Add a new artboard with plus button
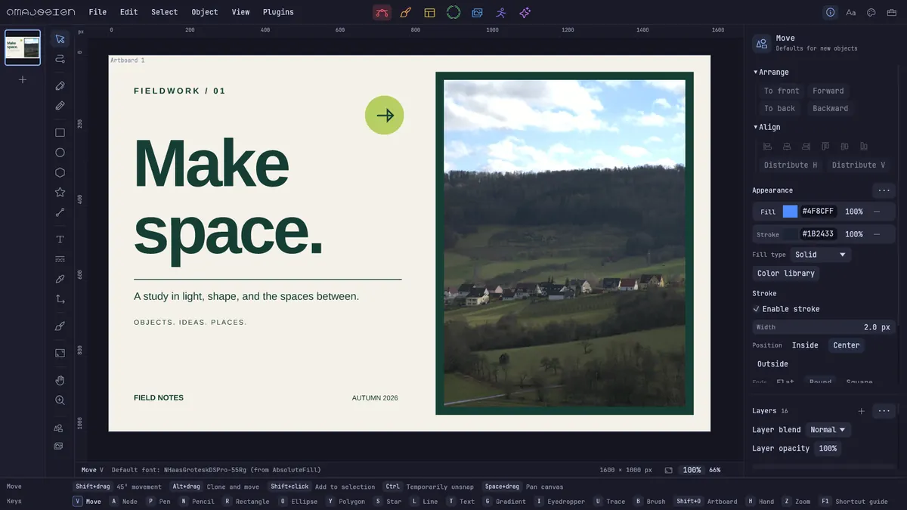This screenshot has width=907, height=510. (x=23, y=79)
